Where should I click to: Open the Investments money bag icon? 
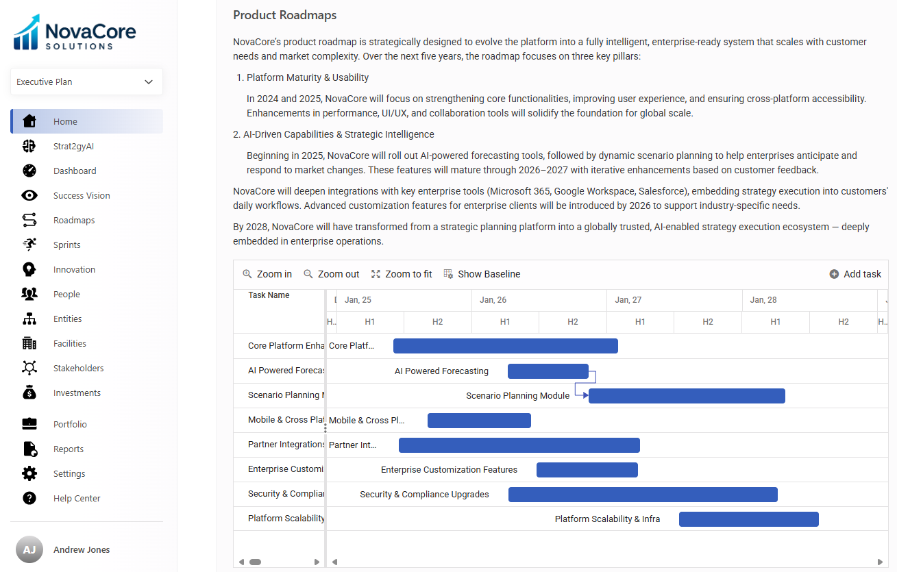click(x=29, y=393)
